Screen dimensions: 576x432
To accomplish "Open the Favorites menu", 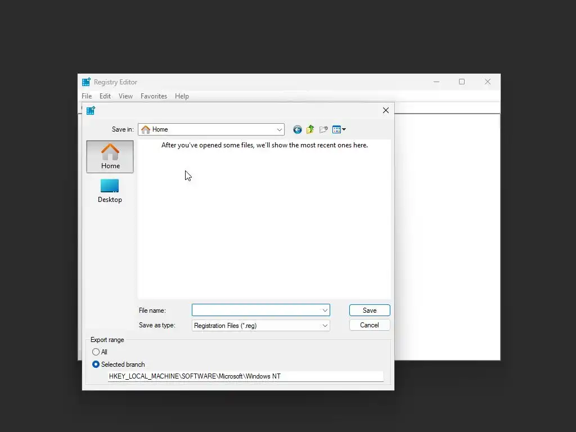I will (154, 96).
